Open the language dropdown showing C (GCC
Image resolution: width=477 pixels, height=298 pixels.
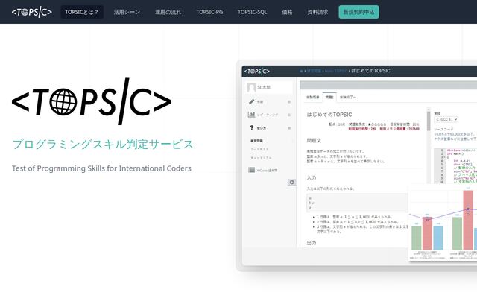pyautogui.click(x=446, y=119)
